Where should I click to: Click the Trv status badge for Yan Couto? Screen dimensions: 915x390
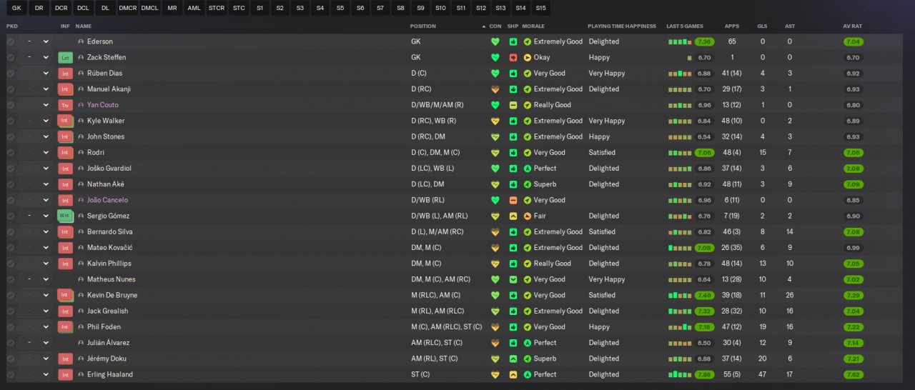(x=65, y=105)
